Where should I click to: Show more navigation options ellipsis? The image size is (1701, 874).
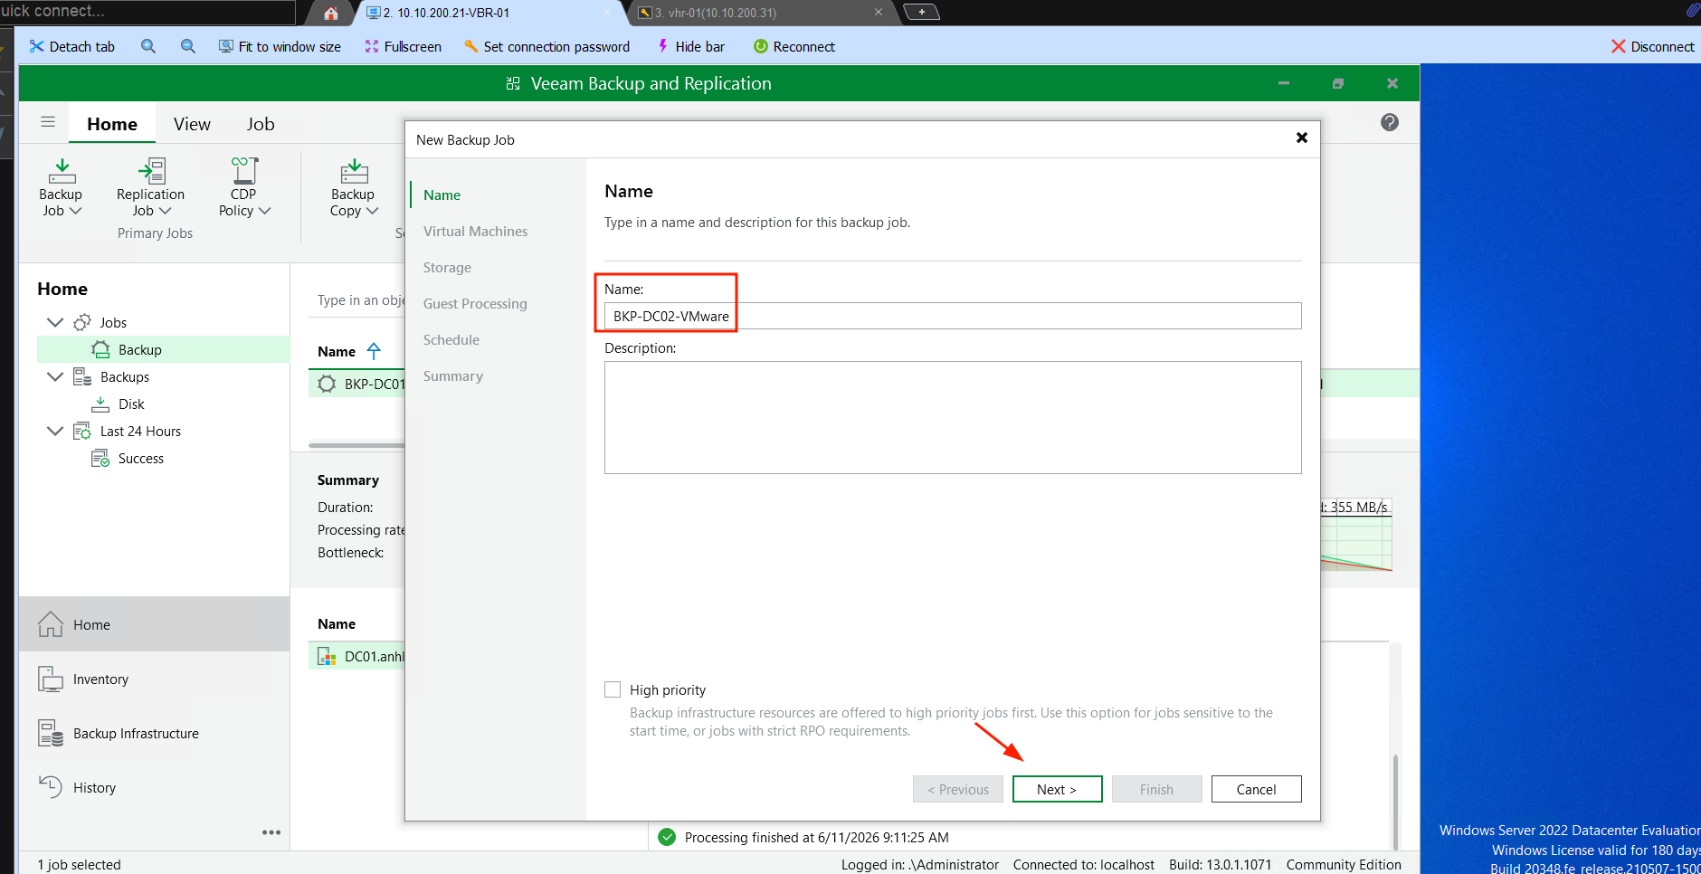coord(271,832)
